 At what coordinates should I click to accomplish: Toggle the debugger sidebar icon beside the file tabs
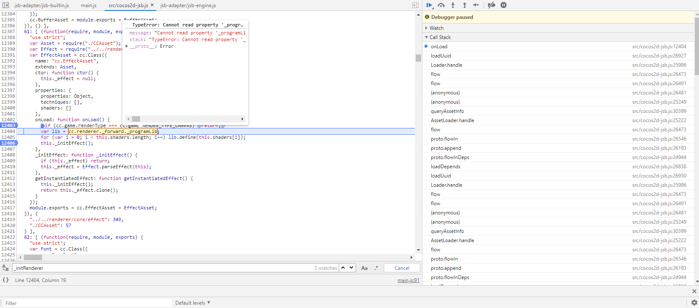click(415, 5)
